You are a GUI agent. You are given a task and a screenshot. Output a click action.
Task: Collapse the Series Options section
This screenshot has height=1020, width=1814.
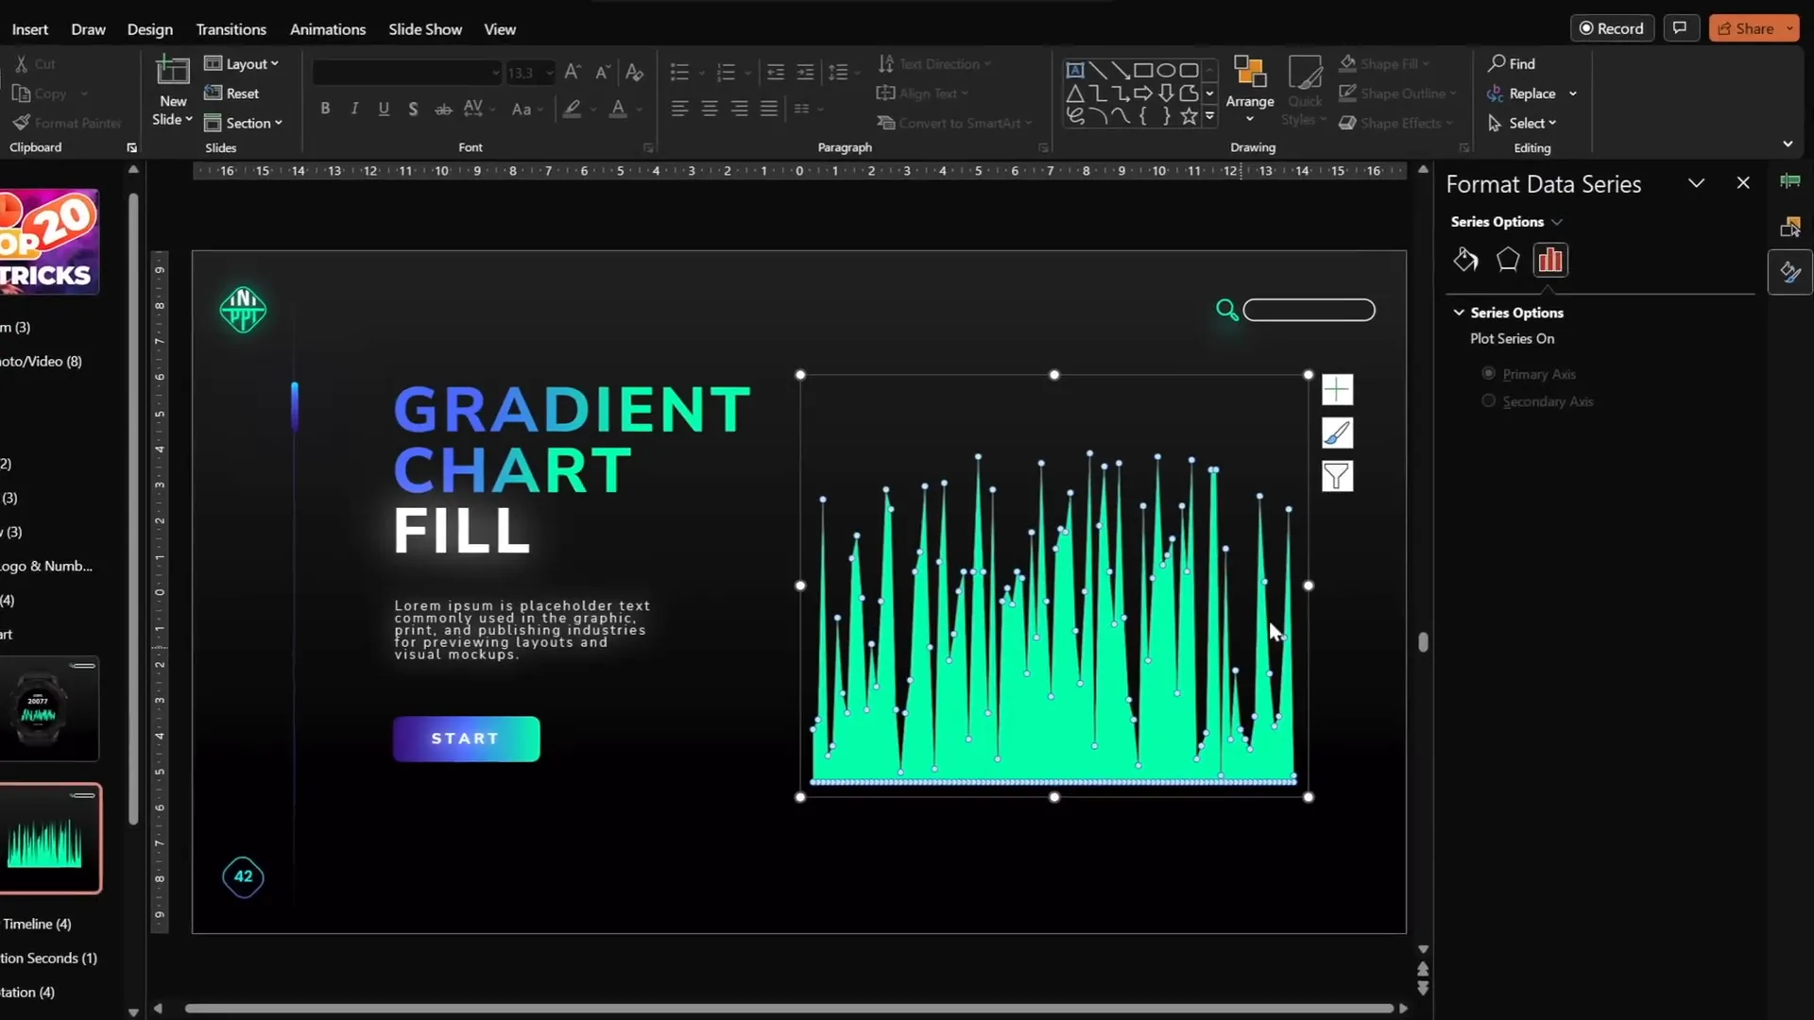(1459, 313)
